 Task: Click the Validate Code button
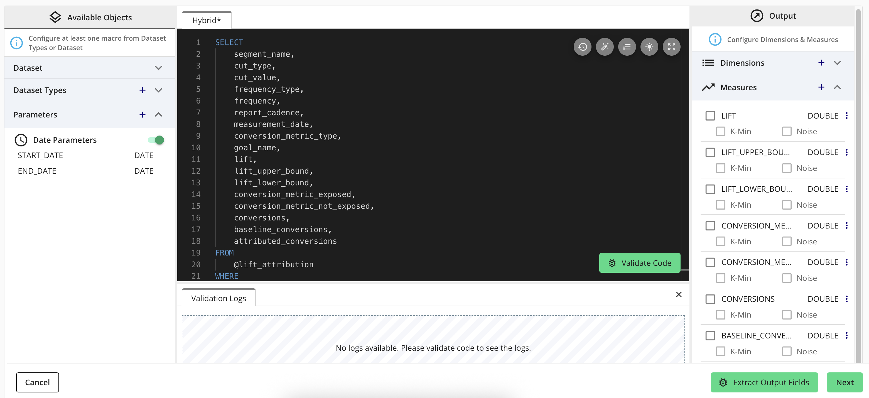click(x=639, y=263)
